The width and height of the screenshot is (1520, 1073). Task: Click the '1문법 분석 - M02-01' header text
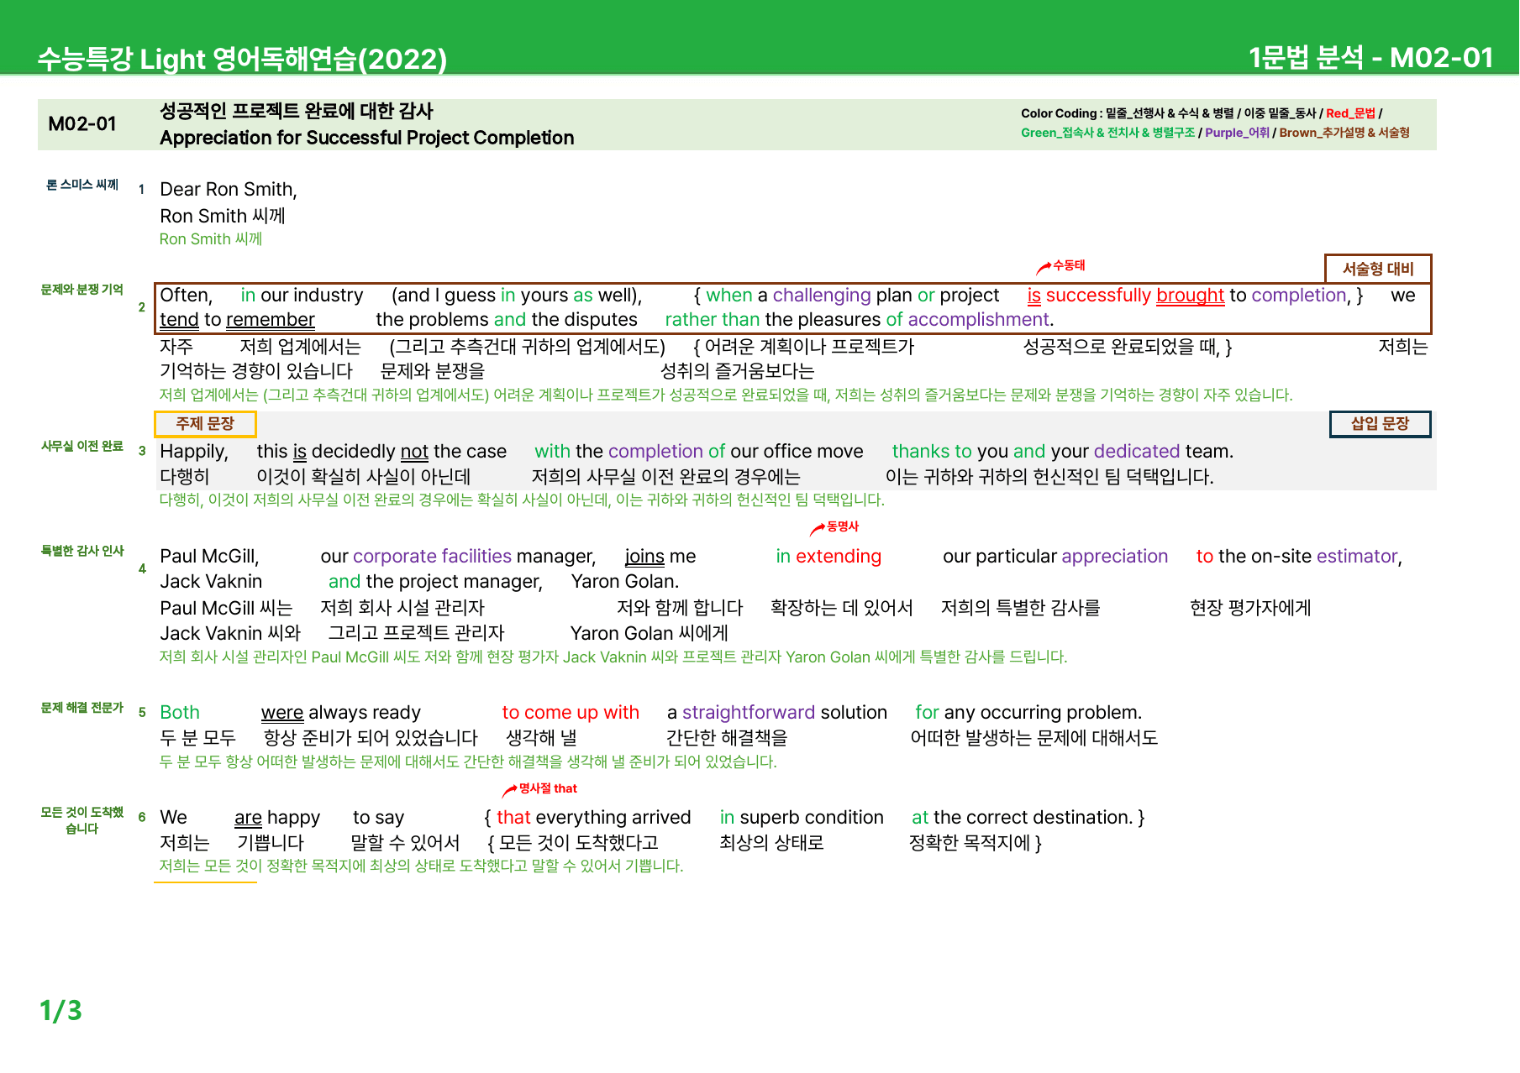[1370, 57]
